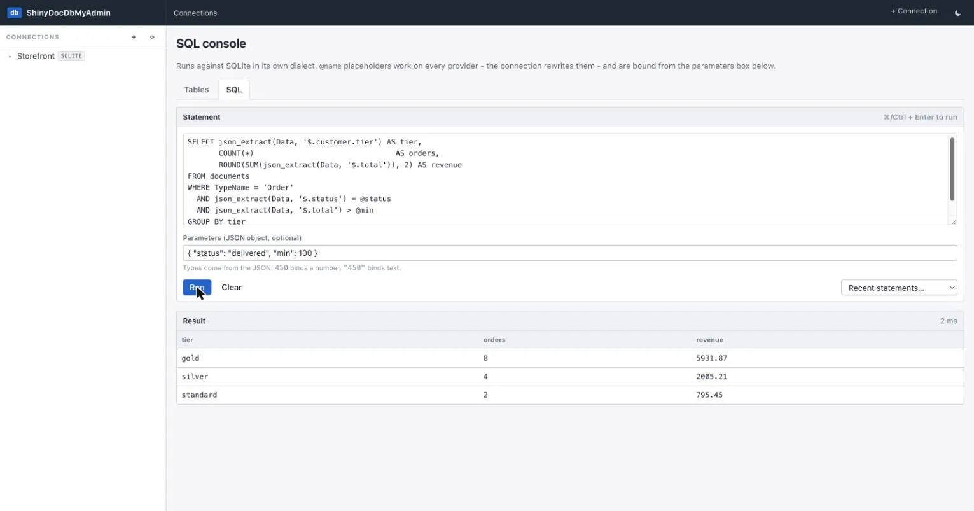Click the + Connection button in the header

(914, 11)
